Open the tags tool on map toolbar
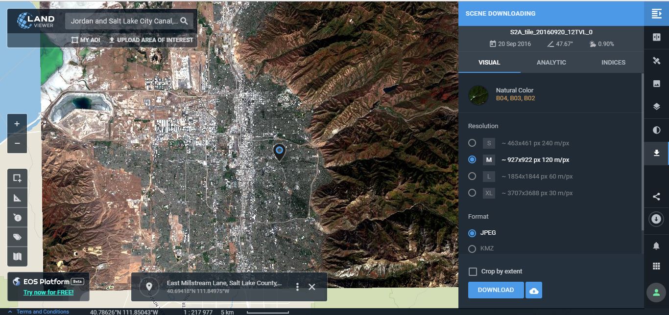This screenshot has height=315, width=669. 17,237
